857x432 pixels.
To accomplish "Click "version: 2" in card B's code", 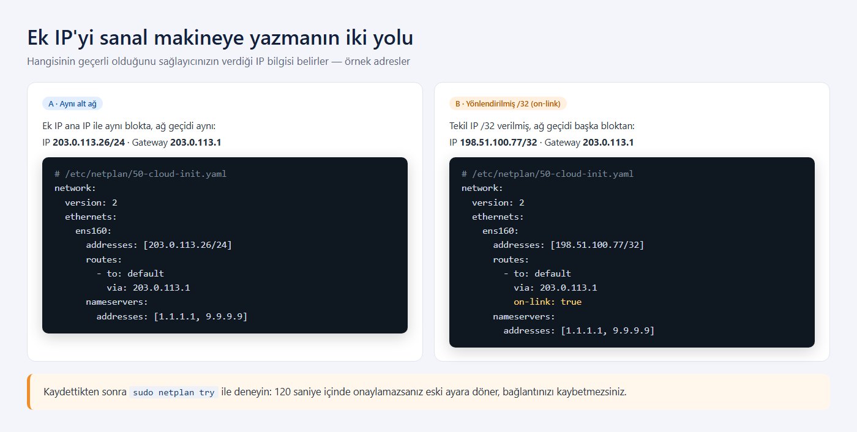I will pyautogui.click(x=498, y=203).
